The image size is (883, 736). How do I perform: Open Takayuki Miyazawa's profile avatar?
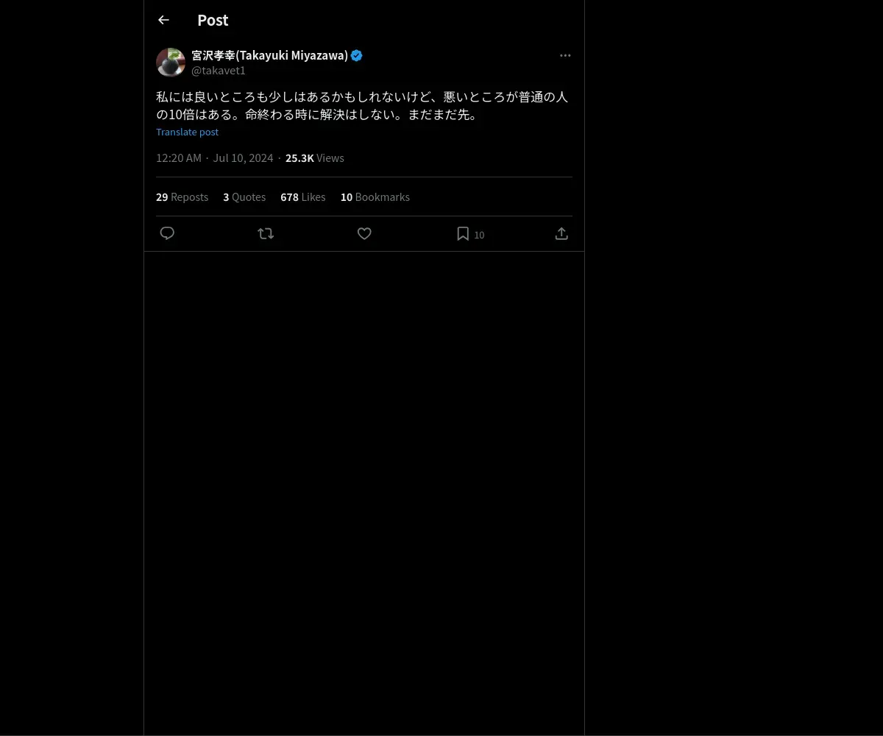171,63
